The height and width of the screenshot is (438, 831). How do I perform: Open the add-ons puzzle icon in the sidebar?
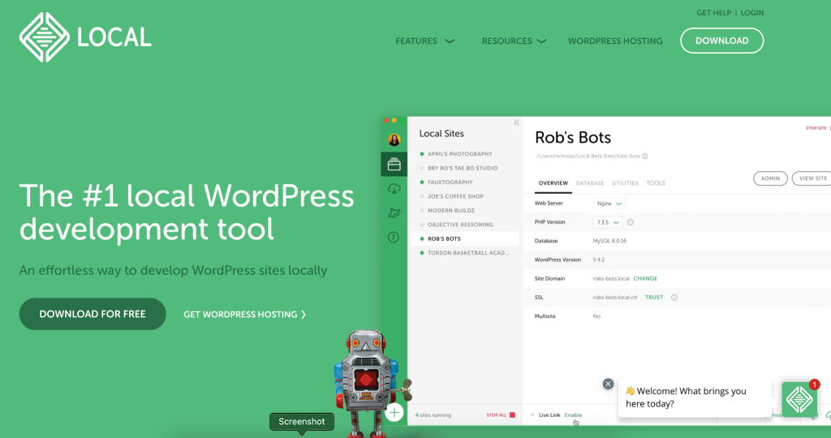tap(394, 213)
